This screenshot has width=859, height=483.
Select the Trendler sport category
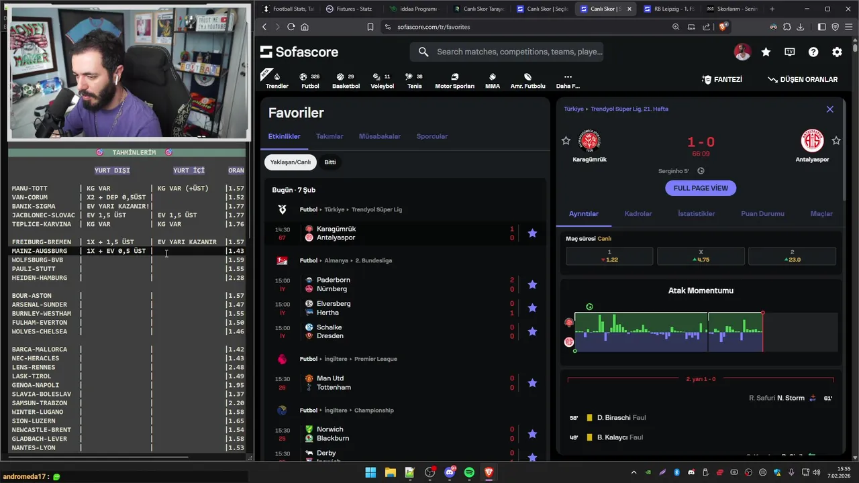click(276, 80)
